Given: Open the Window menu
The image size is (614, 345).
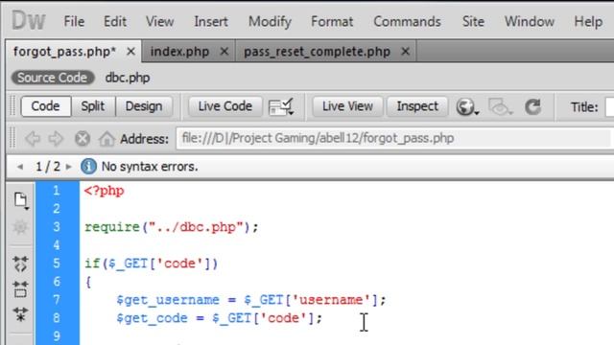Looking at the screenshot, I should (530, 21).
